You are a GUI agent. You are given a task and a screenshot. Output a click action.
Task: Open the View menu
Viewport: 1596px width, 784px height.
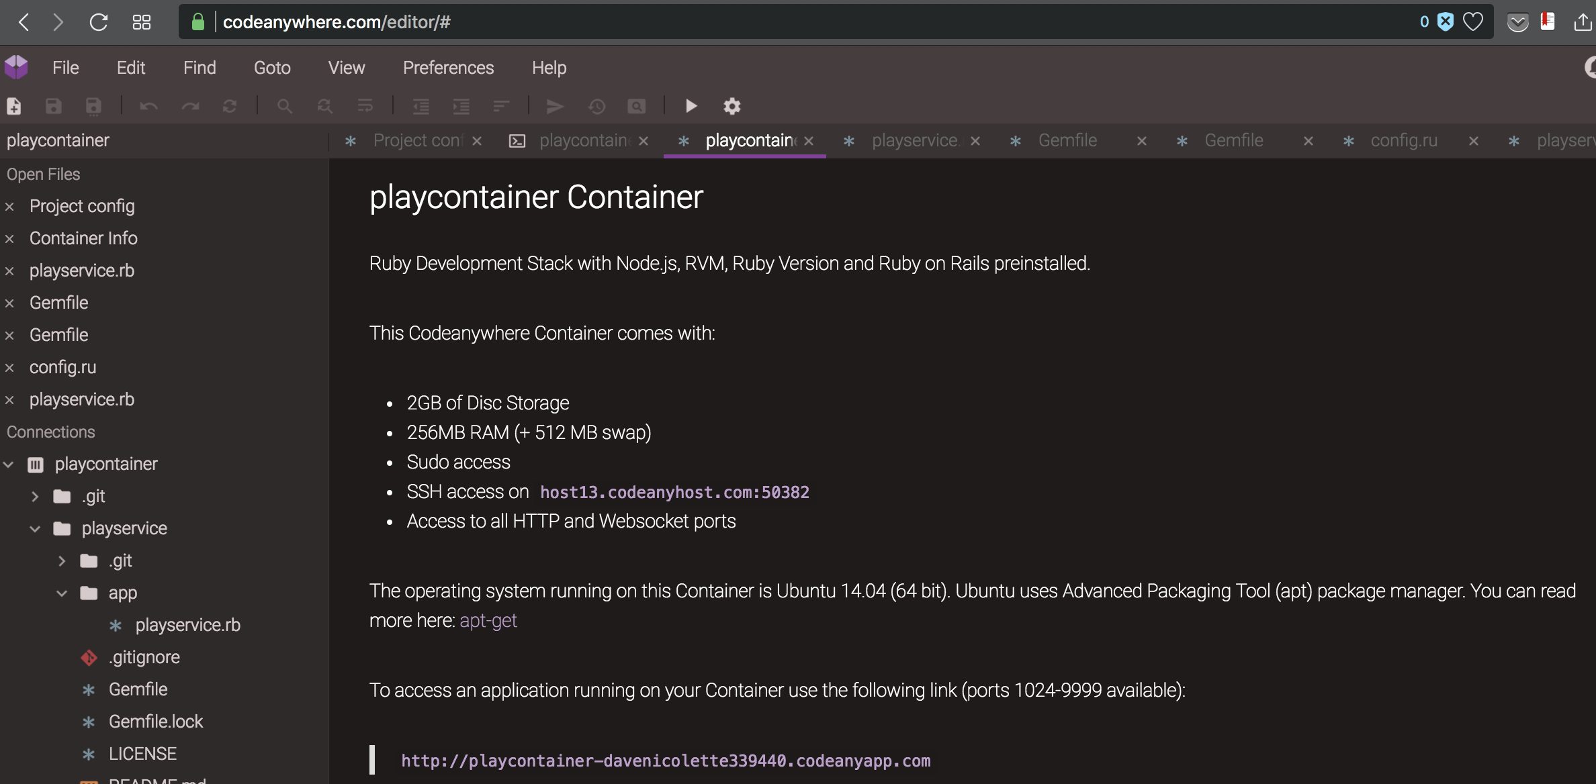tap(347, 68)
